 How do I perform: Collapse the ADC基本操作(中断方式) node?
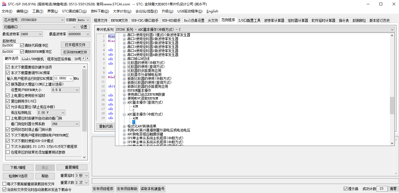(124, 114)
